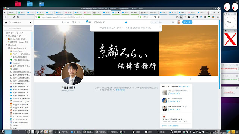Expand the Twitter bookmark folder
239x134 pixels.
[9, 125]
